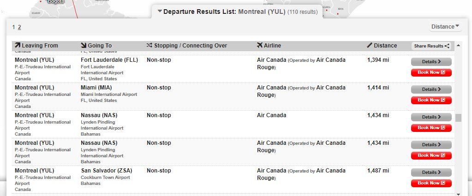Open Details for the Fort Lauderdale flight
This screenshot has height=196, width=472.
tap(431, 61)
